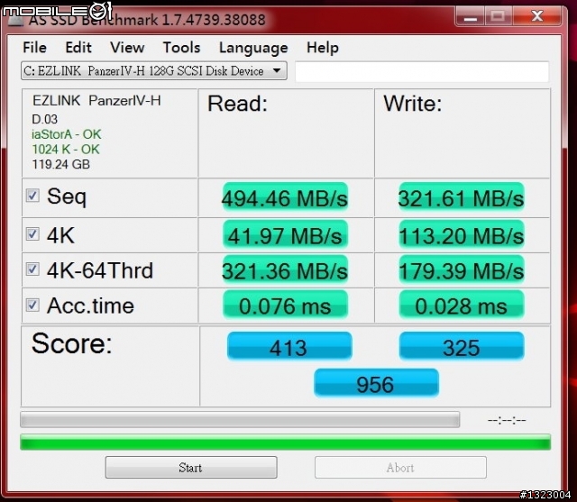
Task: Click the Abort button
Action: 400,468
